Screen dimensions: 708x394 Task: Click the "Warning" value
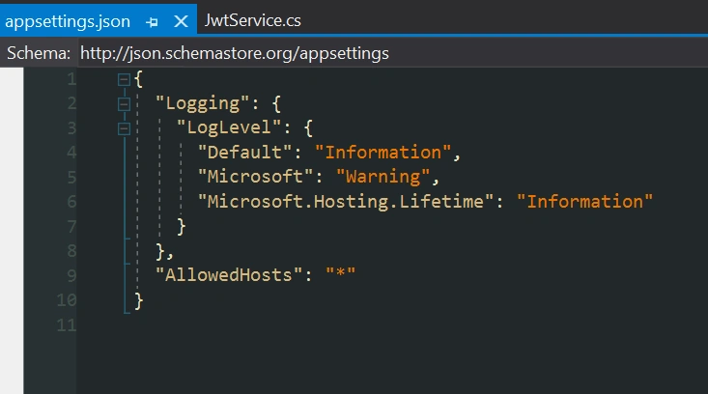(382, 177)
